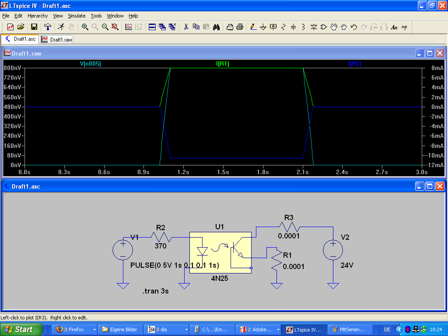
Task: Click resistor R3 in the schematic
Action: click(x=289, y=227)
